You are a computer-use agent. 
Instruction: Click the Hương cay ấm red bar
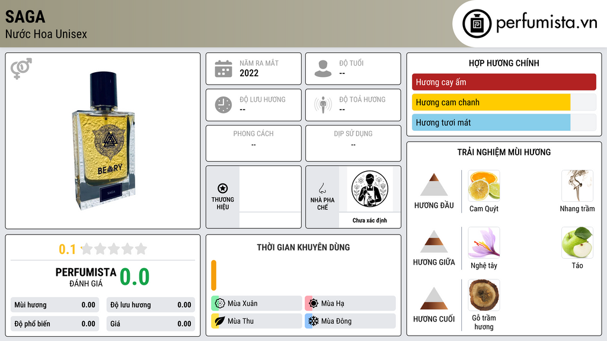504,82
